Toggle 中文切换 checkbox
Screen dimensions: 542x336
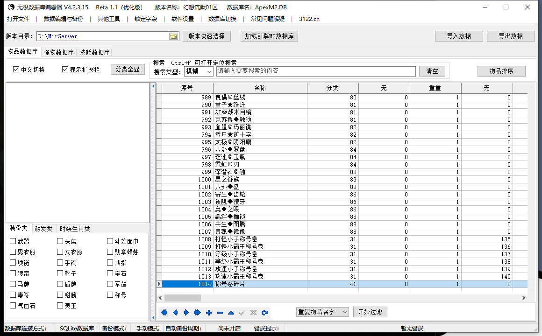tap(16, 70)
